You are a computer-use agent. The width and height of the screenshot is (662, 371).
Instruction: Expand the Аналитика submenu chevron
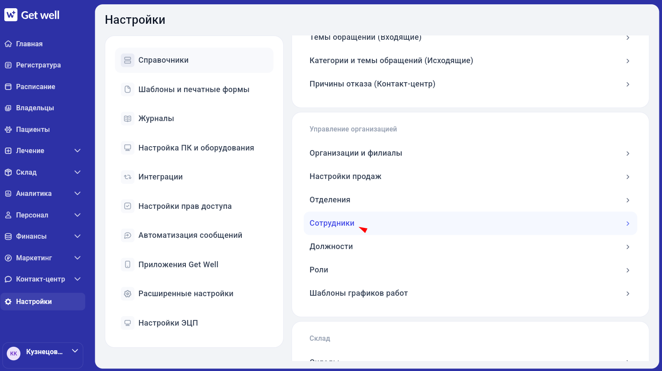[78, 193]
